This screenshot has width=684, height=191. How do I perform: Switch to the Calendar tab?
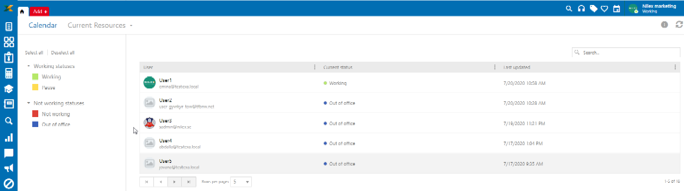coord(43,25)
